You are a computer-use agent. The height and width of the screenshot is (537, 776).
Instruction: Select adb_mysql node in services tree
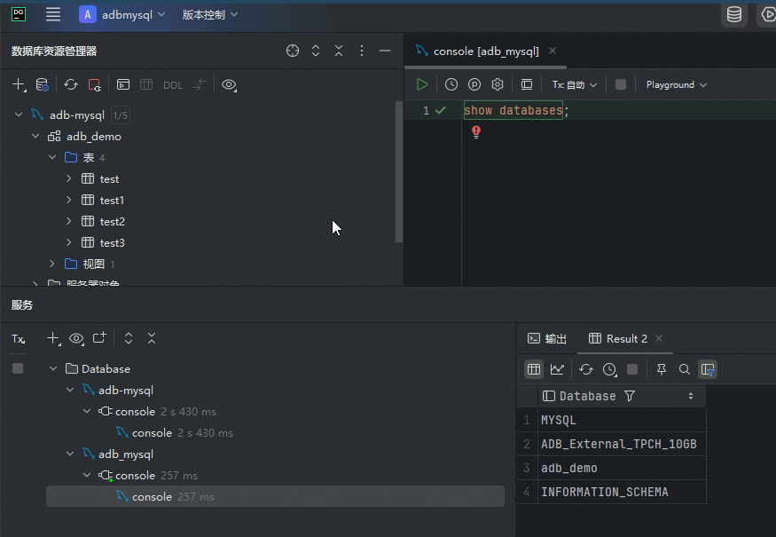pos(126,454)
